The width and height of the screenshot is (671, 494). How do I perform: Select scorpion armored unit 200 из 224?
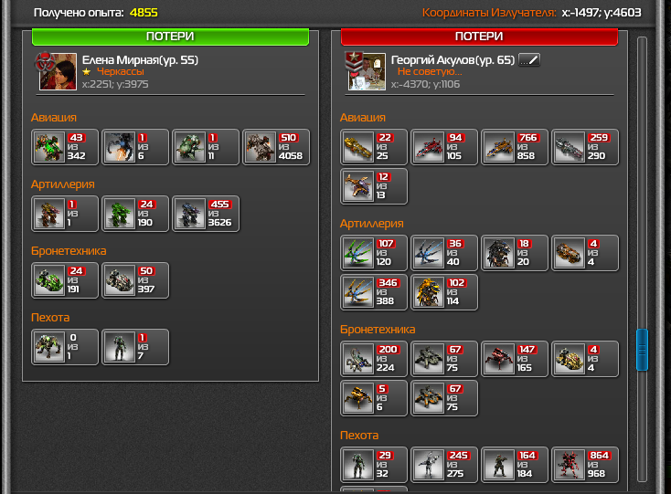(x=374, y=359)
